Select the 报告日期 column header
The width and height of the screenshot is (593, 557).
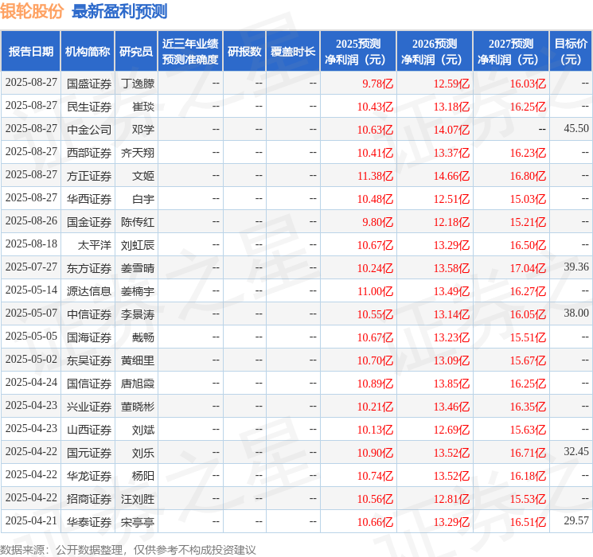[30, 52]
